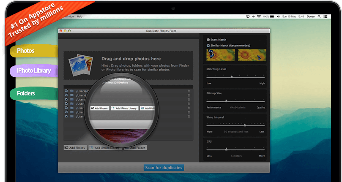Click the battery 100% indicator
The width and height of the screenshot is (342, 182).
(x=268, y=16)
